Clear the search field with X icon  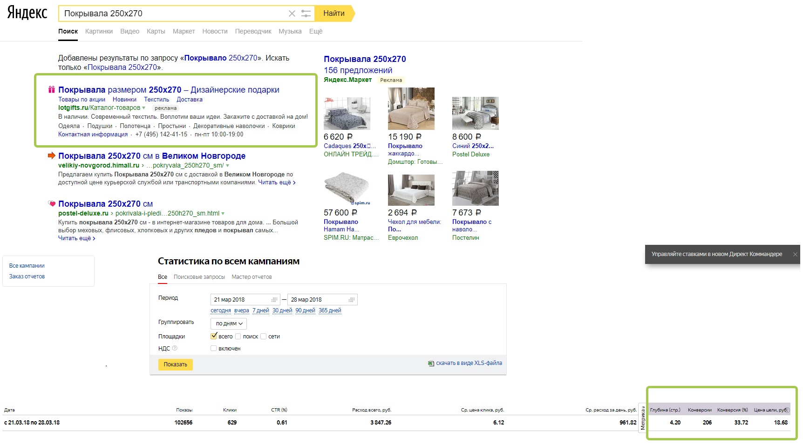pos(292,13)
